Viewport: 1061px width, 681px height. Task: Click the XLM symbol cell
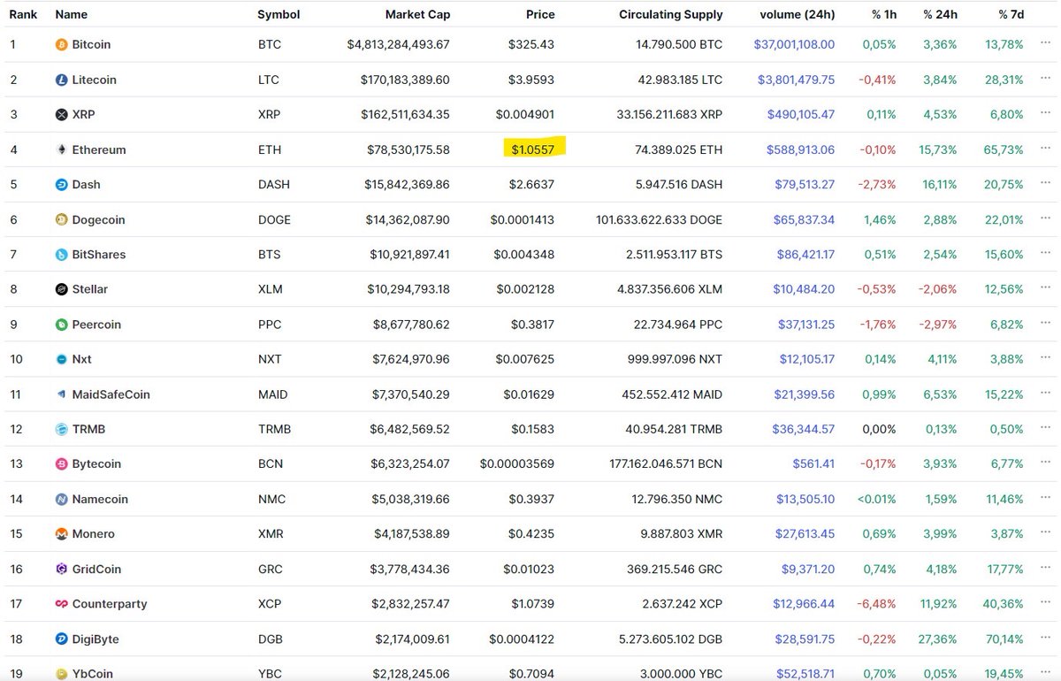[269, 289]
